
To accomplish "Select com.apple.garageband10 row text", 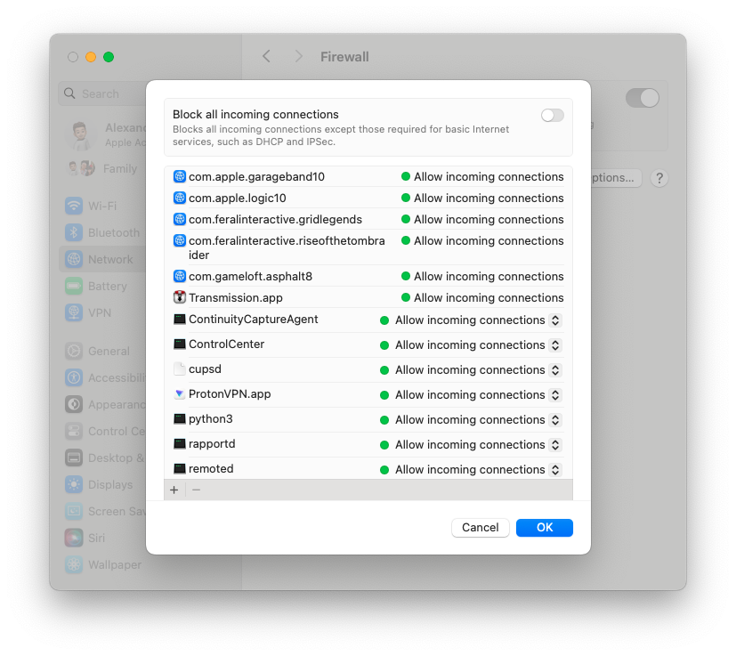I will point(256,176).
